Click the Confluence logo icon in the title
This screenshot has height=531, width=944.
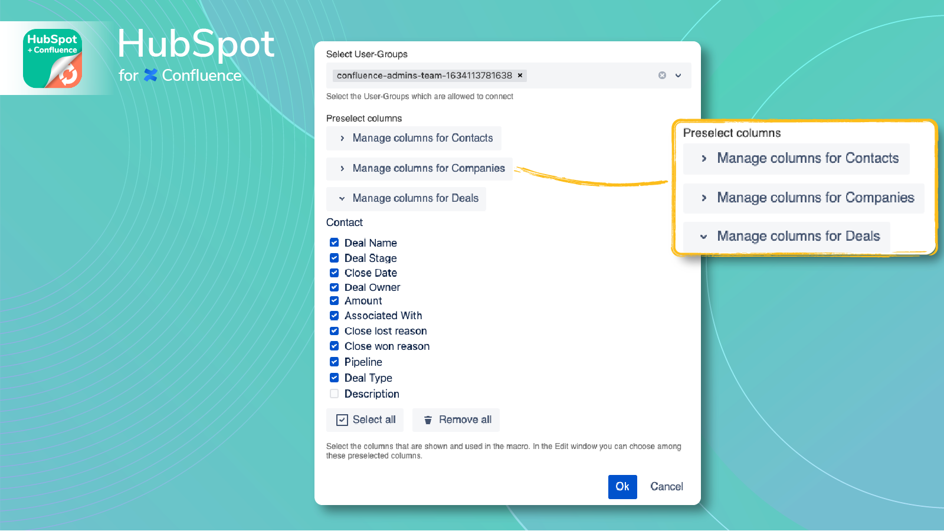pyautogui.click(x=151, y=76)
